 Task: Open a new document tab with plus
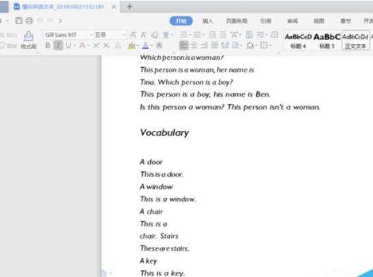click(x=130, y=7)
